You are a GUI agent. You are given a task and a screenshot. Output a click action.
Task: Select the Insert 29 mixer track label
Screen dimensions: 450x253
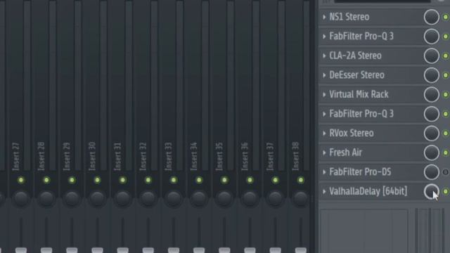[x=66, y=156]
